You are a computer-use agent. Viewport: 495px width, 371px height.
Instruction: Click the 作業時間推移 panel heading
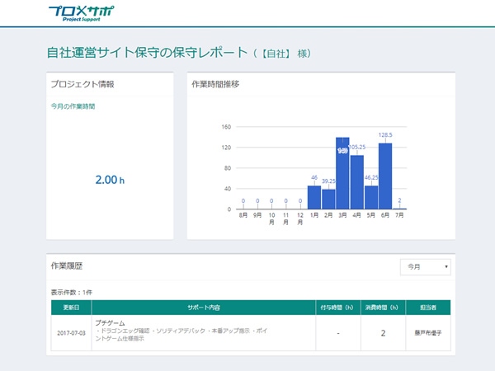coord(215,84)
